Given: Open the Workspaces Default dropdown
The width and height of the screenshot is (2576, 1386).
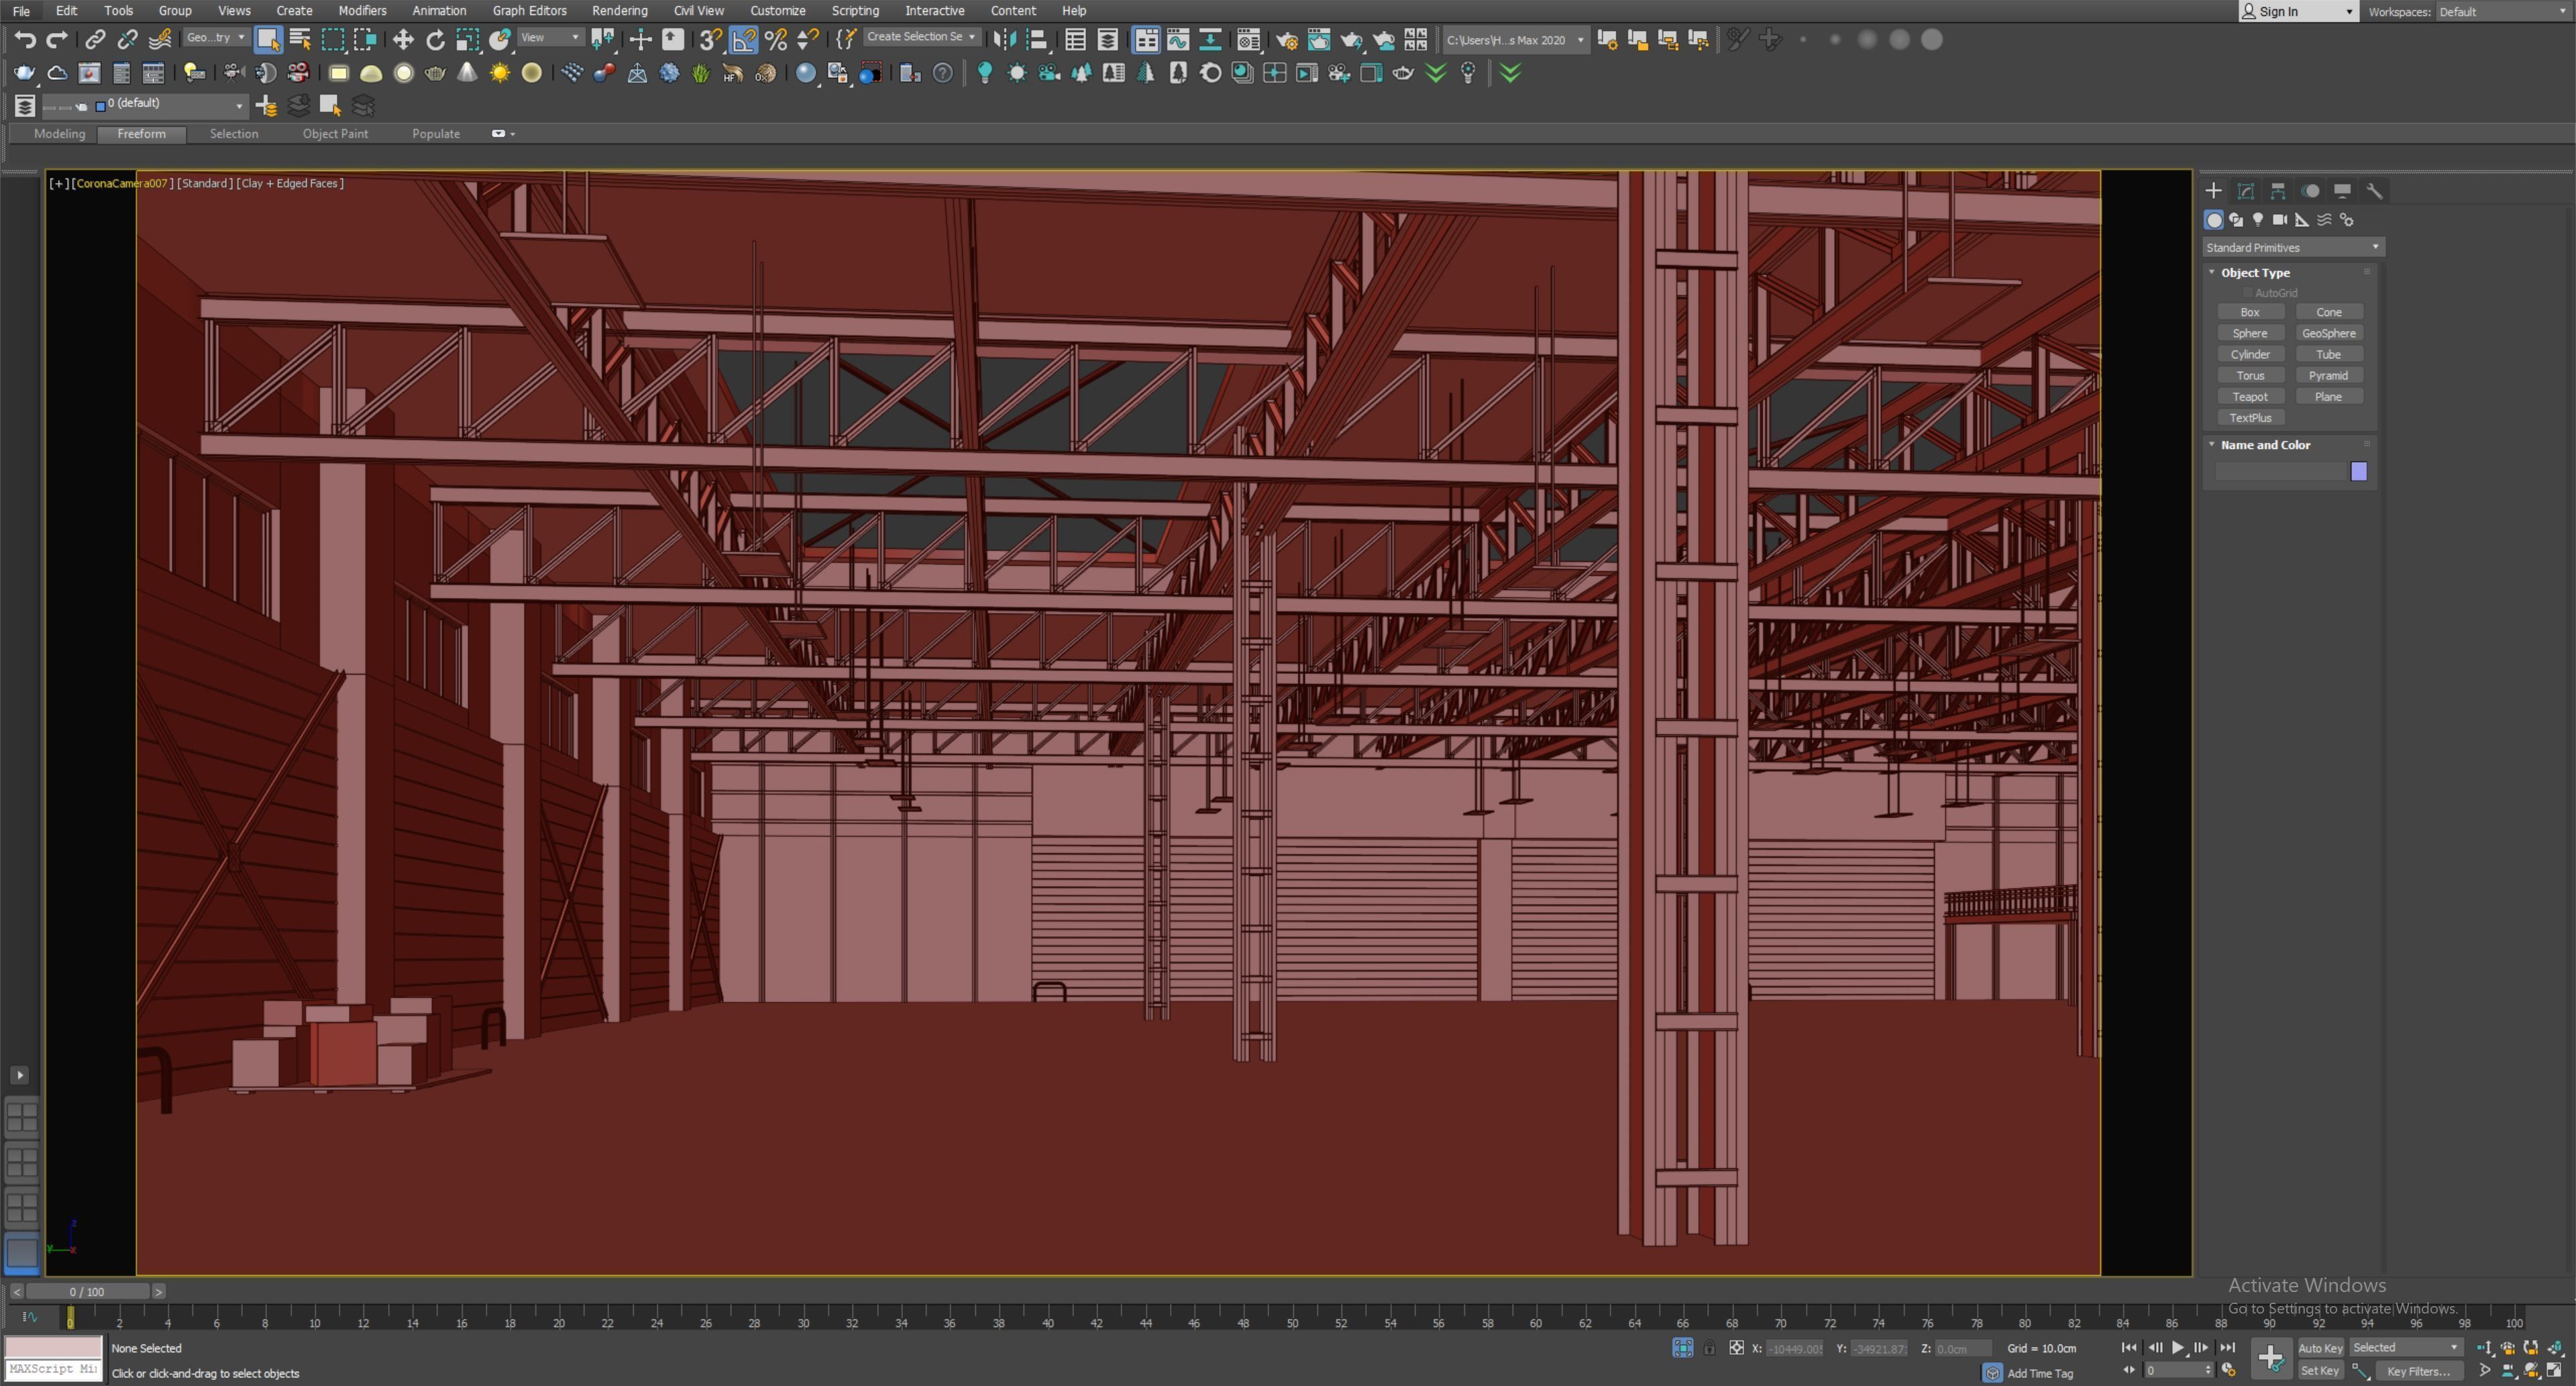Looking at the screenshot, I should pyautogui.click(x=2503, y=12).
